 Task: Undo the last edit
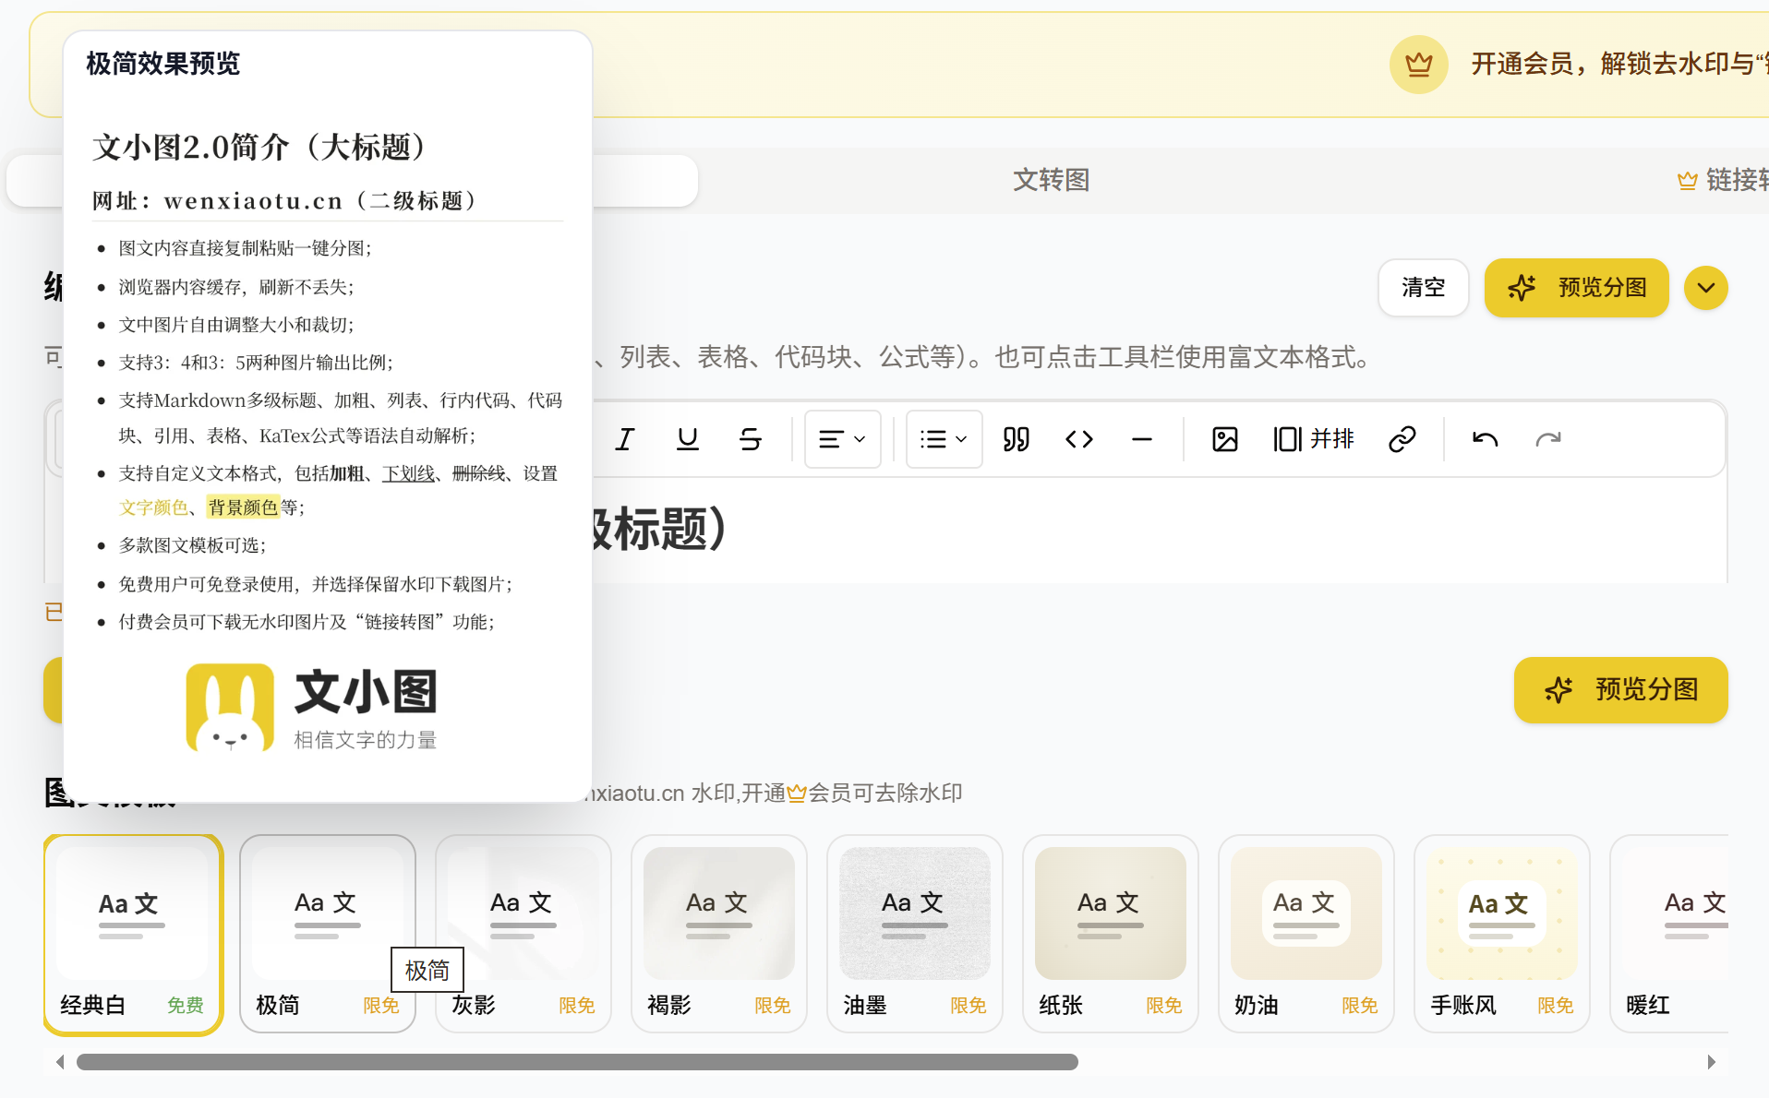pyautogui.click(x=1486, y=439)
